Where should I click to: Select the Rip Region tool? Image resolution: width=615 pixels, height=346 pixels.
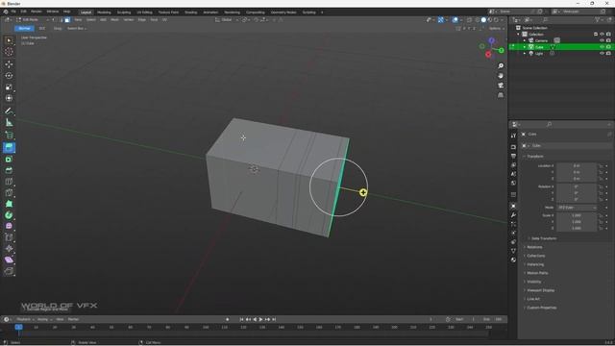coord(9,271)
